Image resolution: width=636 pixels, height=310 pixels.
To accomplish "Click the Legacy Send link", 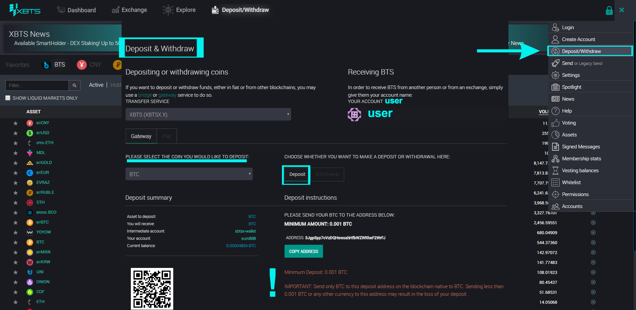I will [591, 63].
